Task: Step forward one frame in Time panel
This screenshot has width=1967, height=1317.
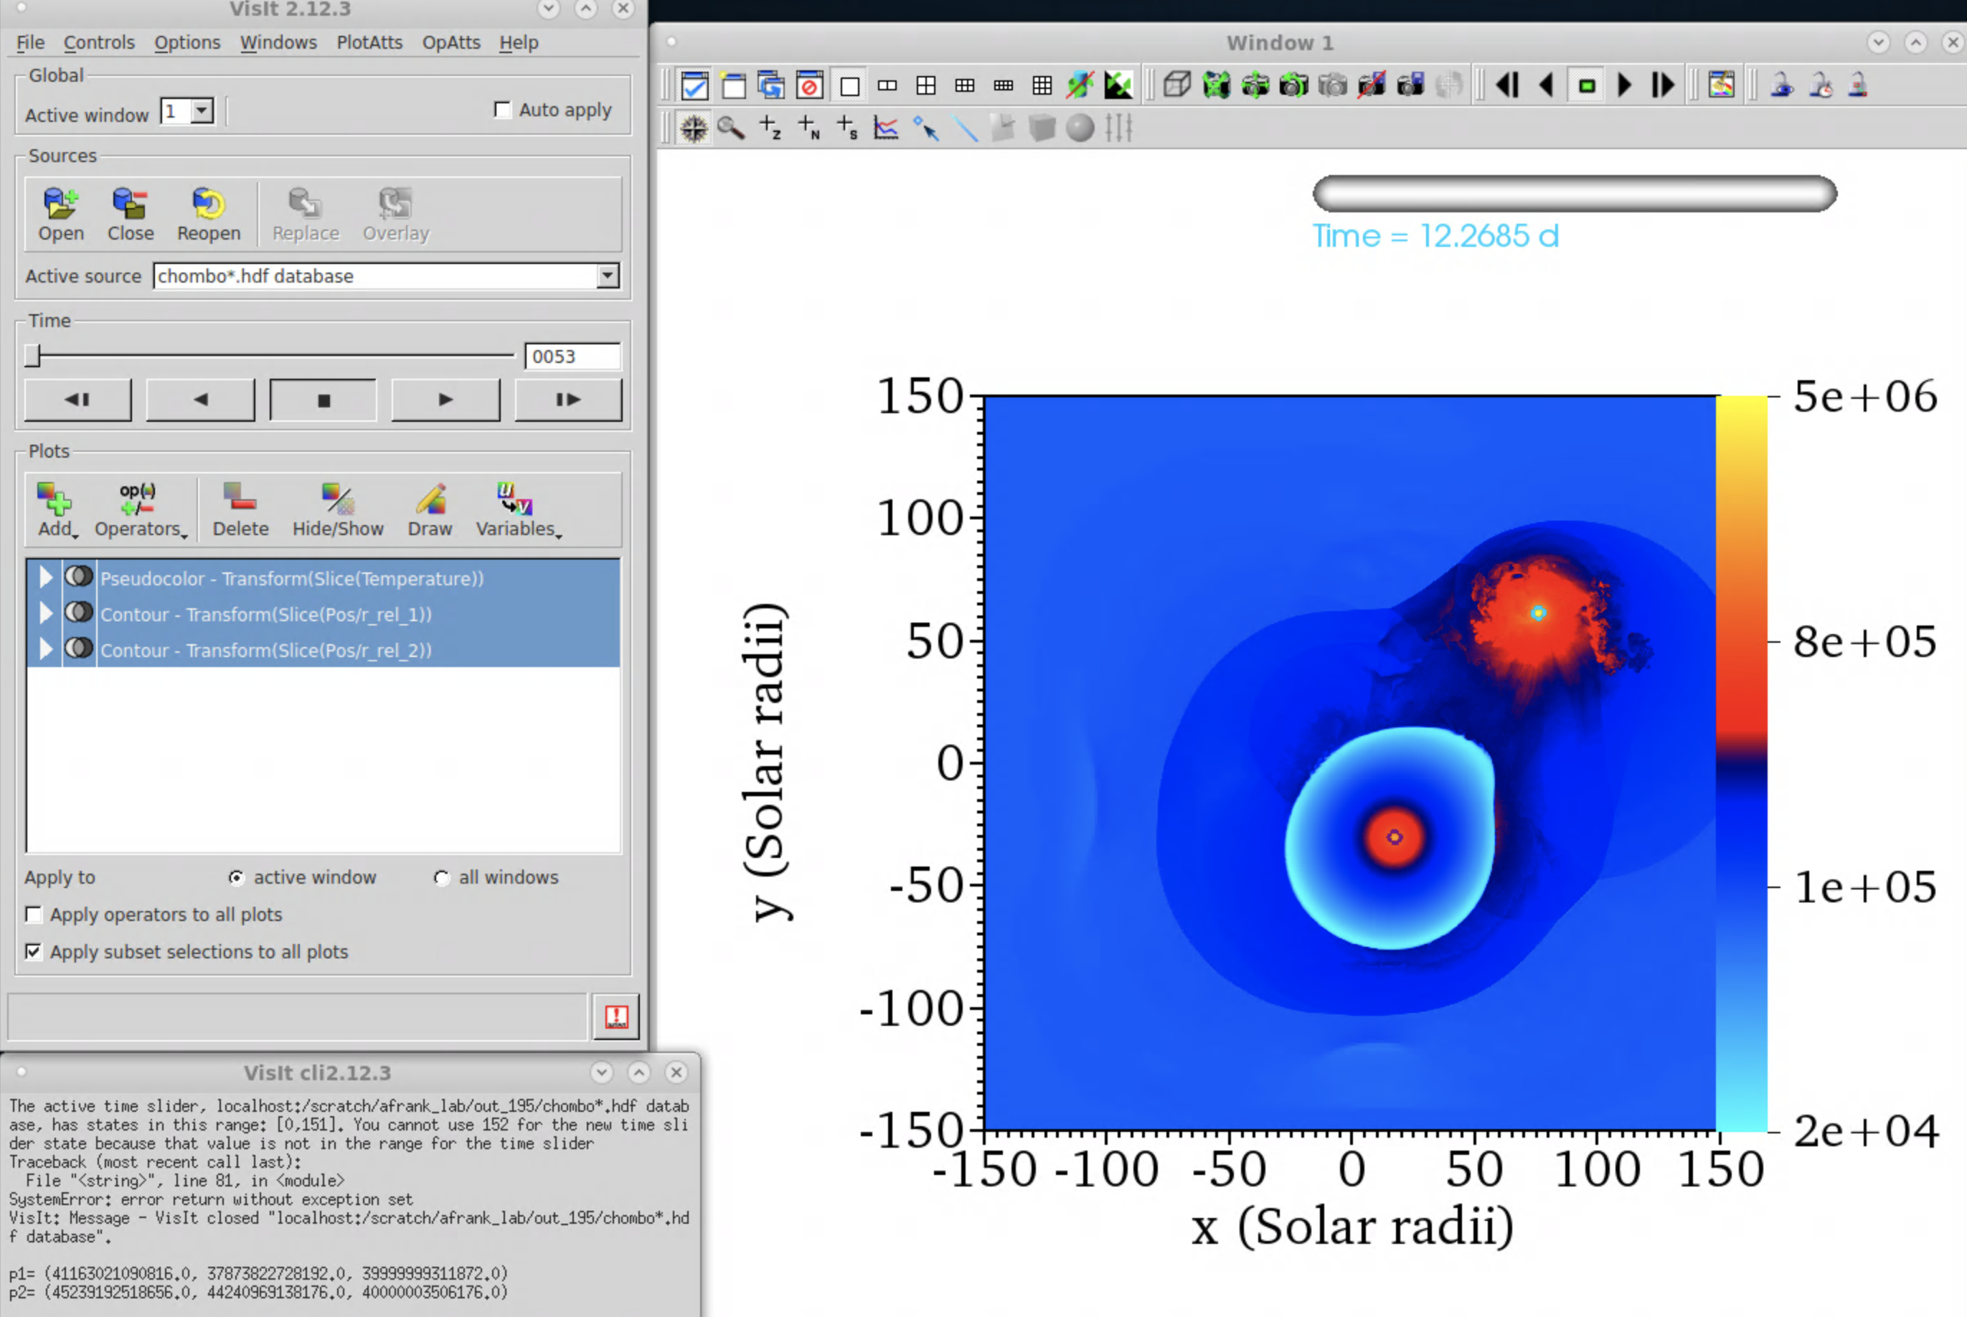Action: (x=567, y=400)
